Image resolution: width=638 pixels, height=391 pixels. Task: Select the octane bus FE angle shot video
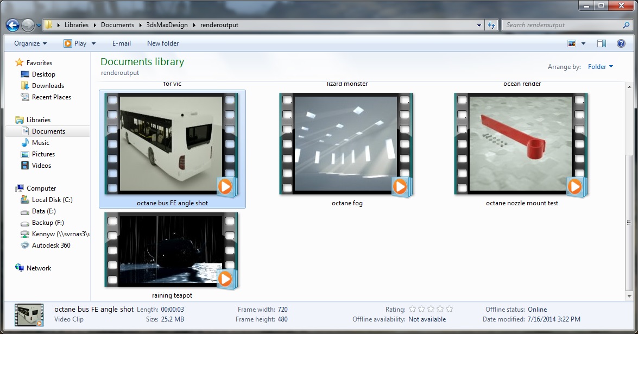click(172, 149)
